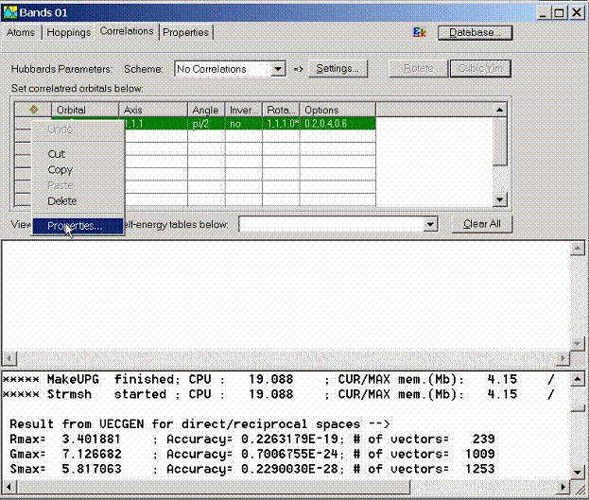
Task: Click the Bands 01 window title icon
Action: 9,9
